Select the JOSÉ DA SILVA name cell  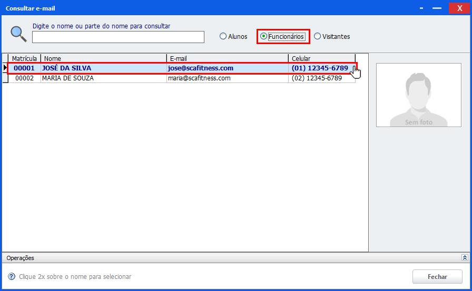[104, 68]
